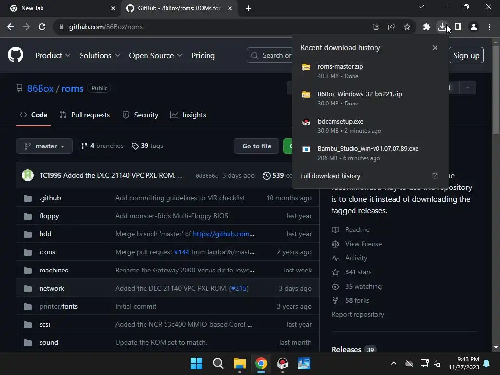Open pull request #144 link
Image resolution: width=500 pixels, height=375 pixels.
click(x=182, y=252)
